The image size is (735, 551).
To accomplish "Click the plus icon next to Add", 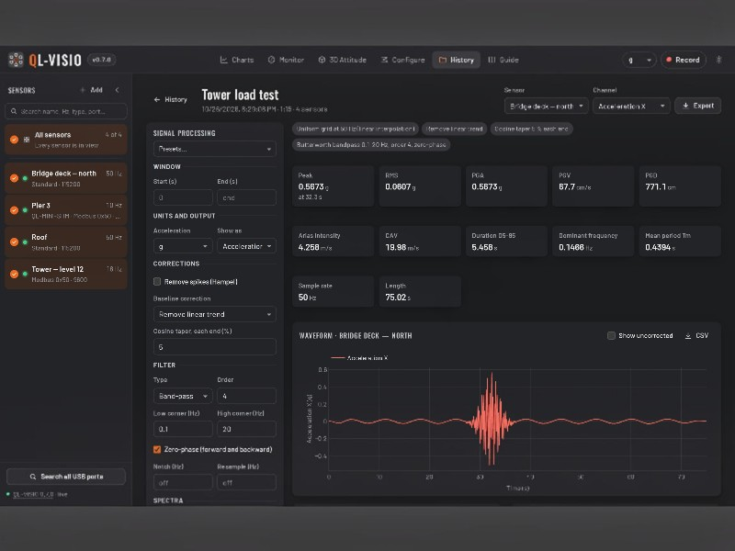I will (x=83, y=90).
